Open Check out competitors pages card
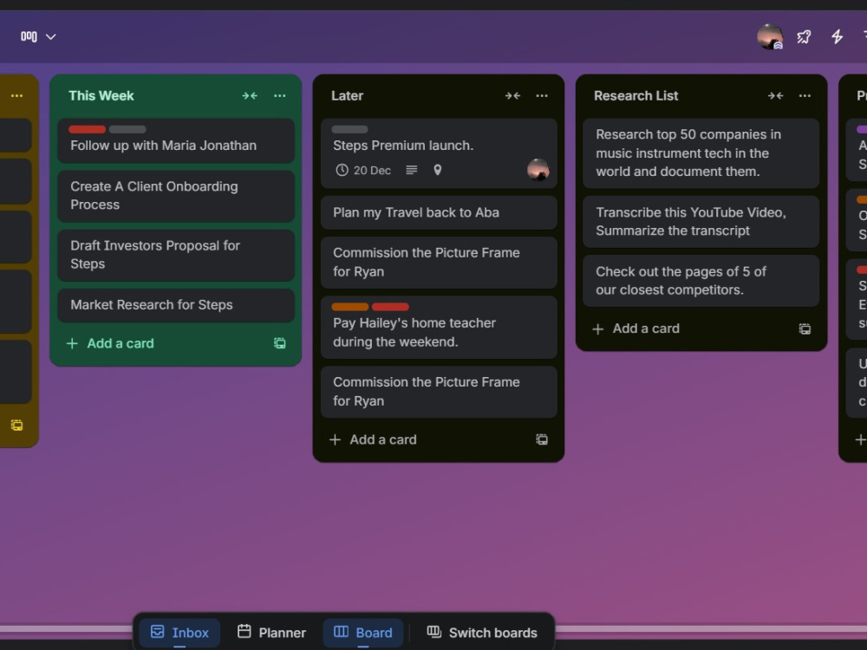The width and height of the screenshot is (867, 650). (x=701, y=281)
